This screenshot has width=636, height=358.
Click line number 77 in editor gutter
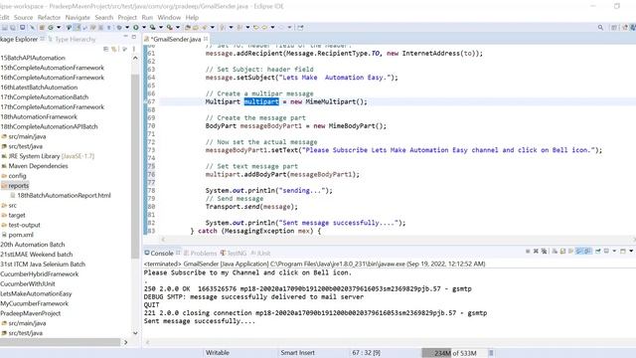151,182
